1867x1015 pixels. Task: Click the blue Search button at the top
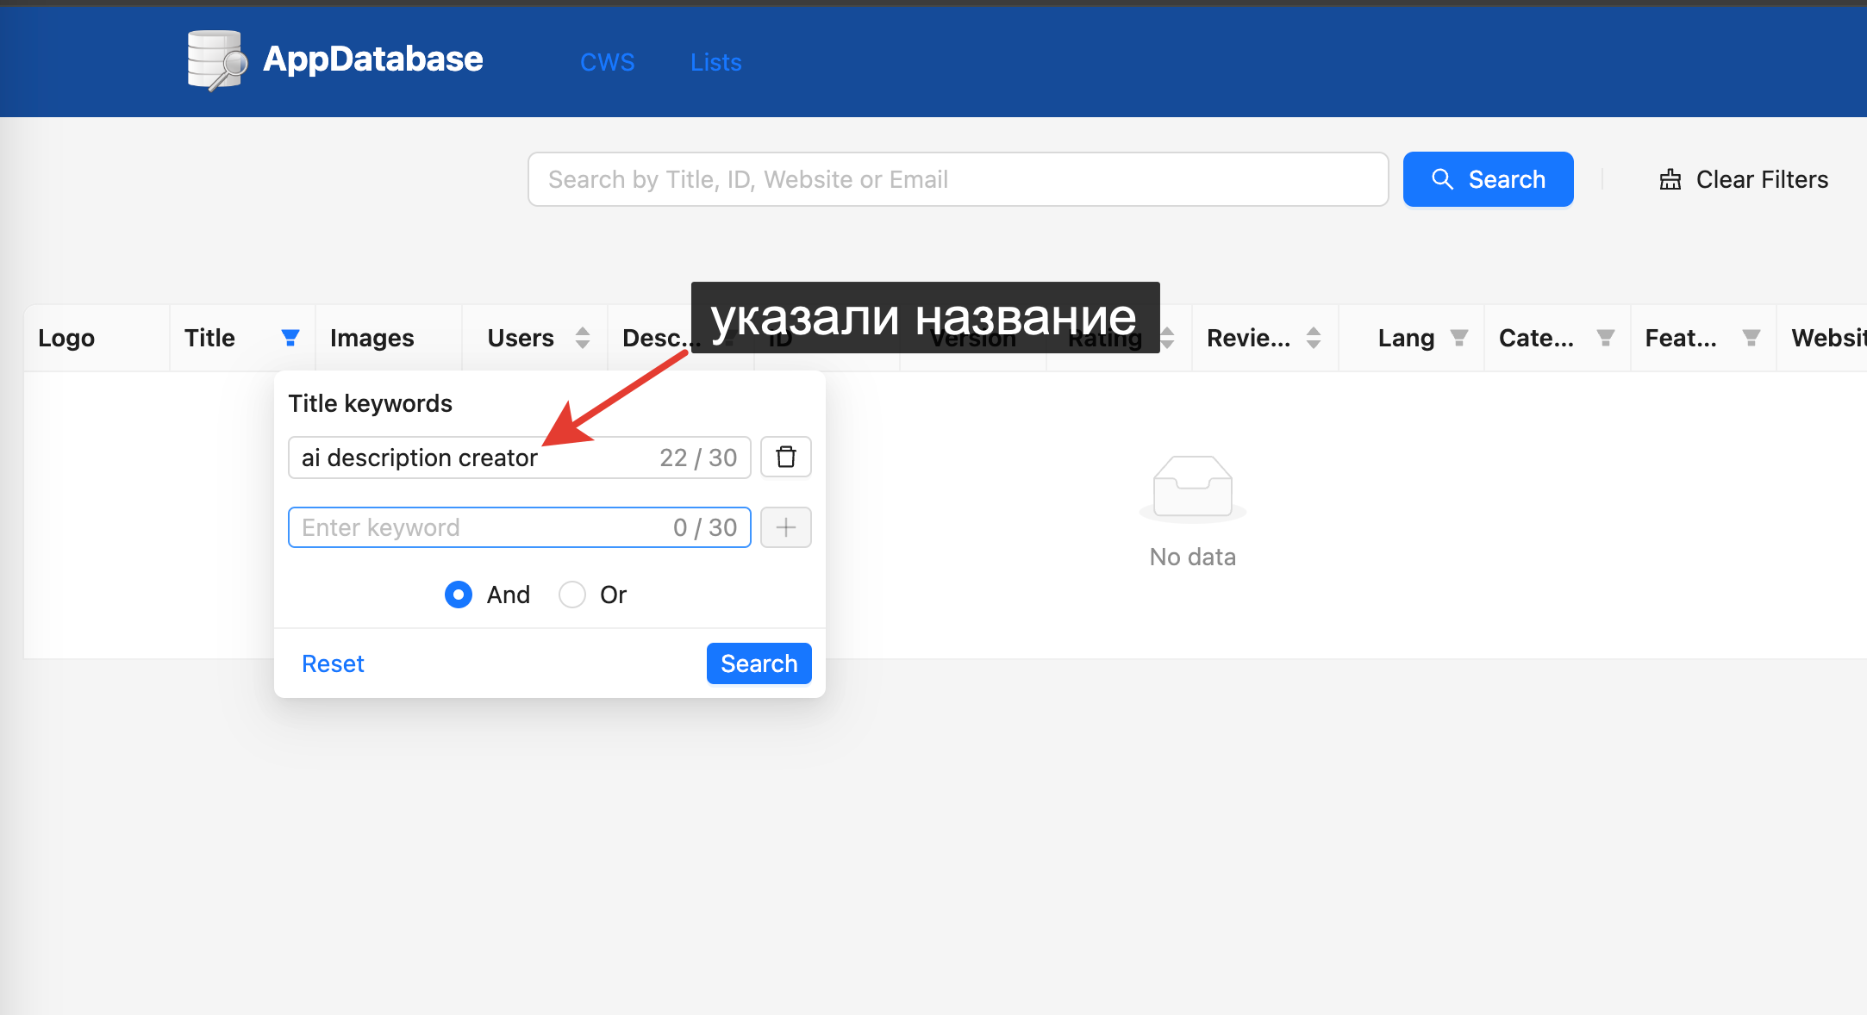coord(1488,179)
